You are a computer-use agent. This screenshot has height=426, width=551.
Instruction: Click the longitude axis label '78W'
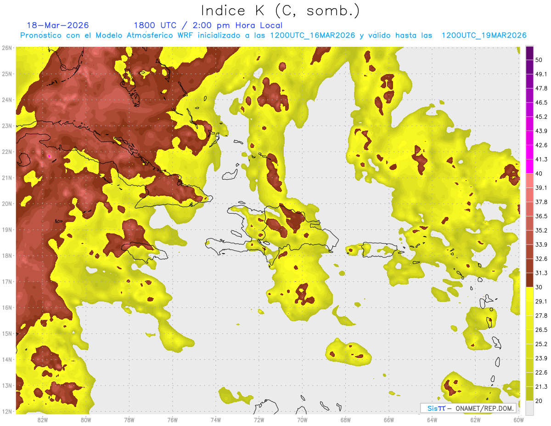tap(129, 420)
